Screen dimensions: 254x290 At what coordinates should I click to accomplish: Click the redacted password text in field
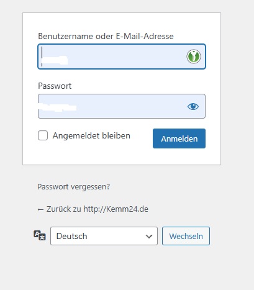pos(58,107)
